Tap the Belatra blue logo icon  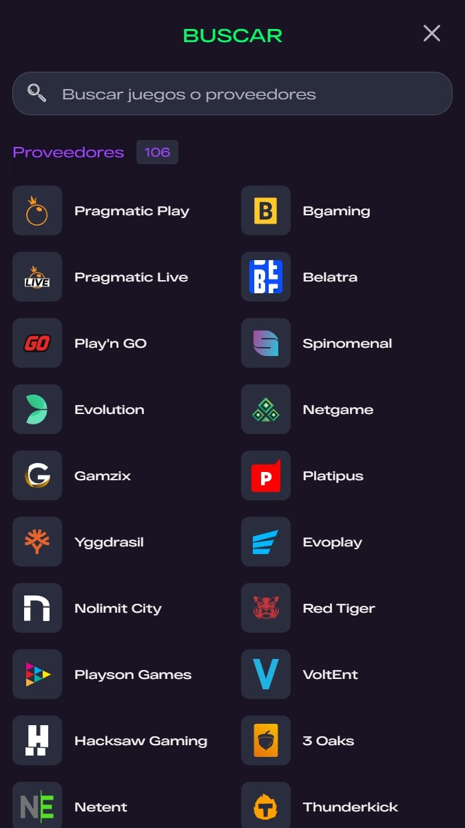click(x=266, y=277)
